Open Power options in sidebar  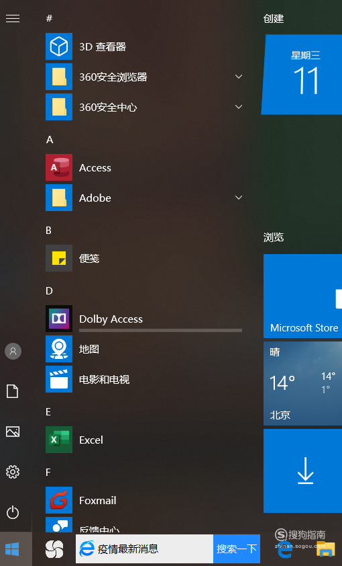[x=13, y=512]
